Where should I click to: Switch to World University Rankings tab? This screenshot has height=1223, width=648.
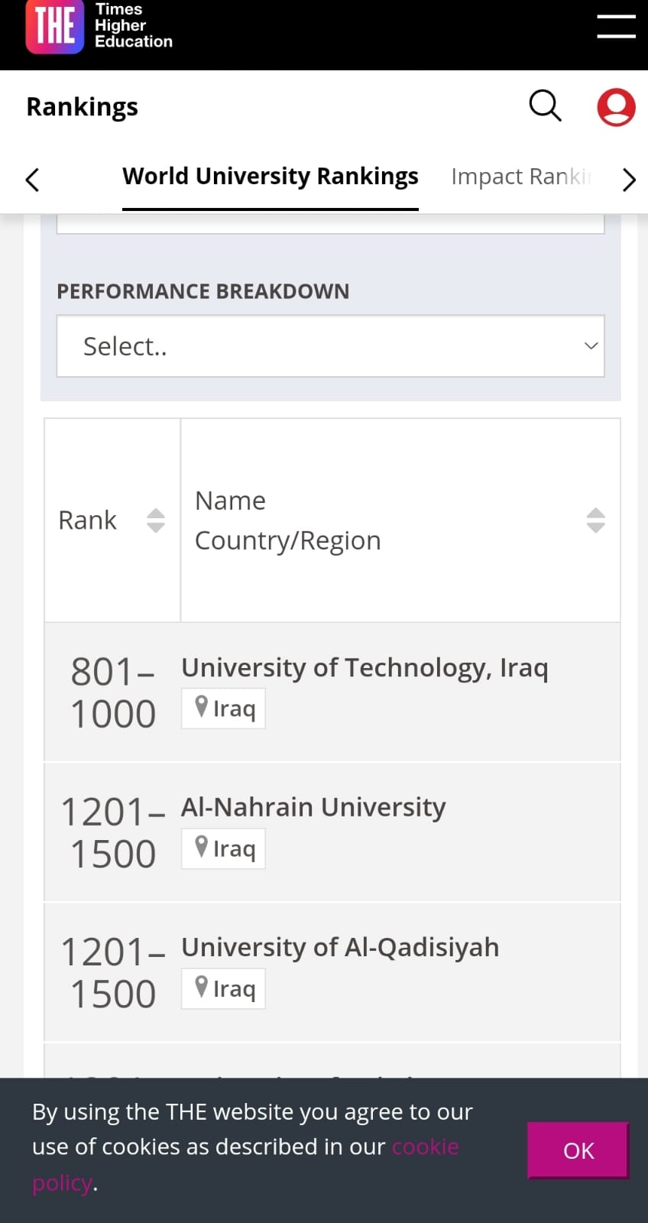click(x=270, y=177)
